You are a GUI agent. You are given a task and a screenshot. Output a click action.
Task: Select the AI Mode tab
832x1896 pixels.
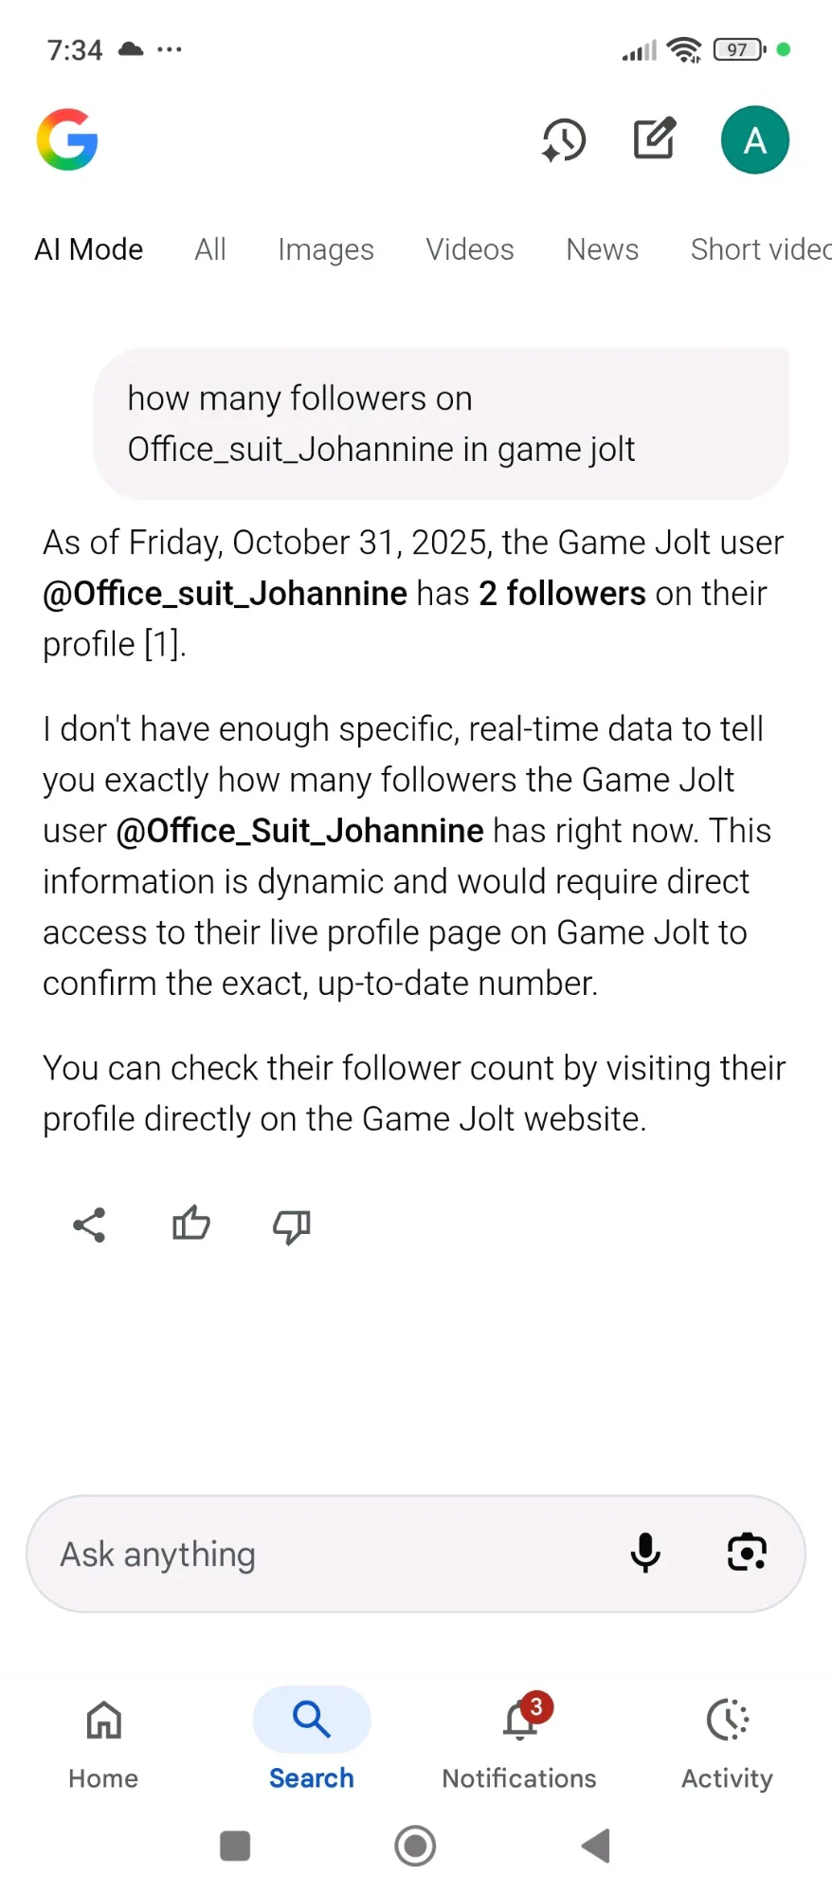(x=89, y=249)
